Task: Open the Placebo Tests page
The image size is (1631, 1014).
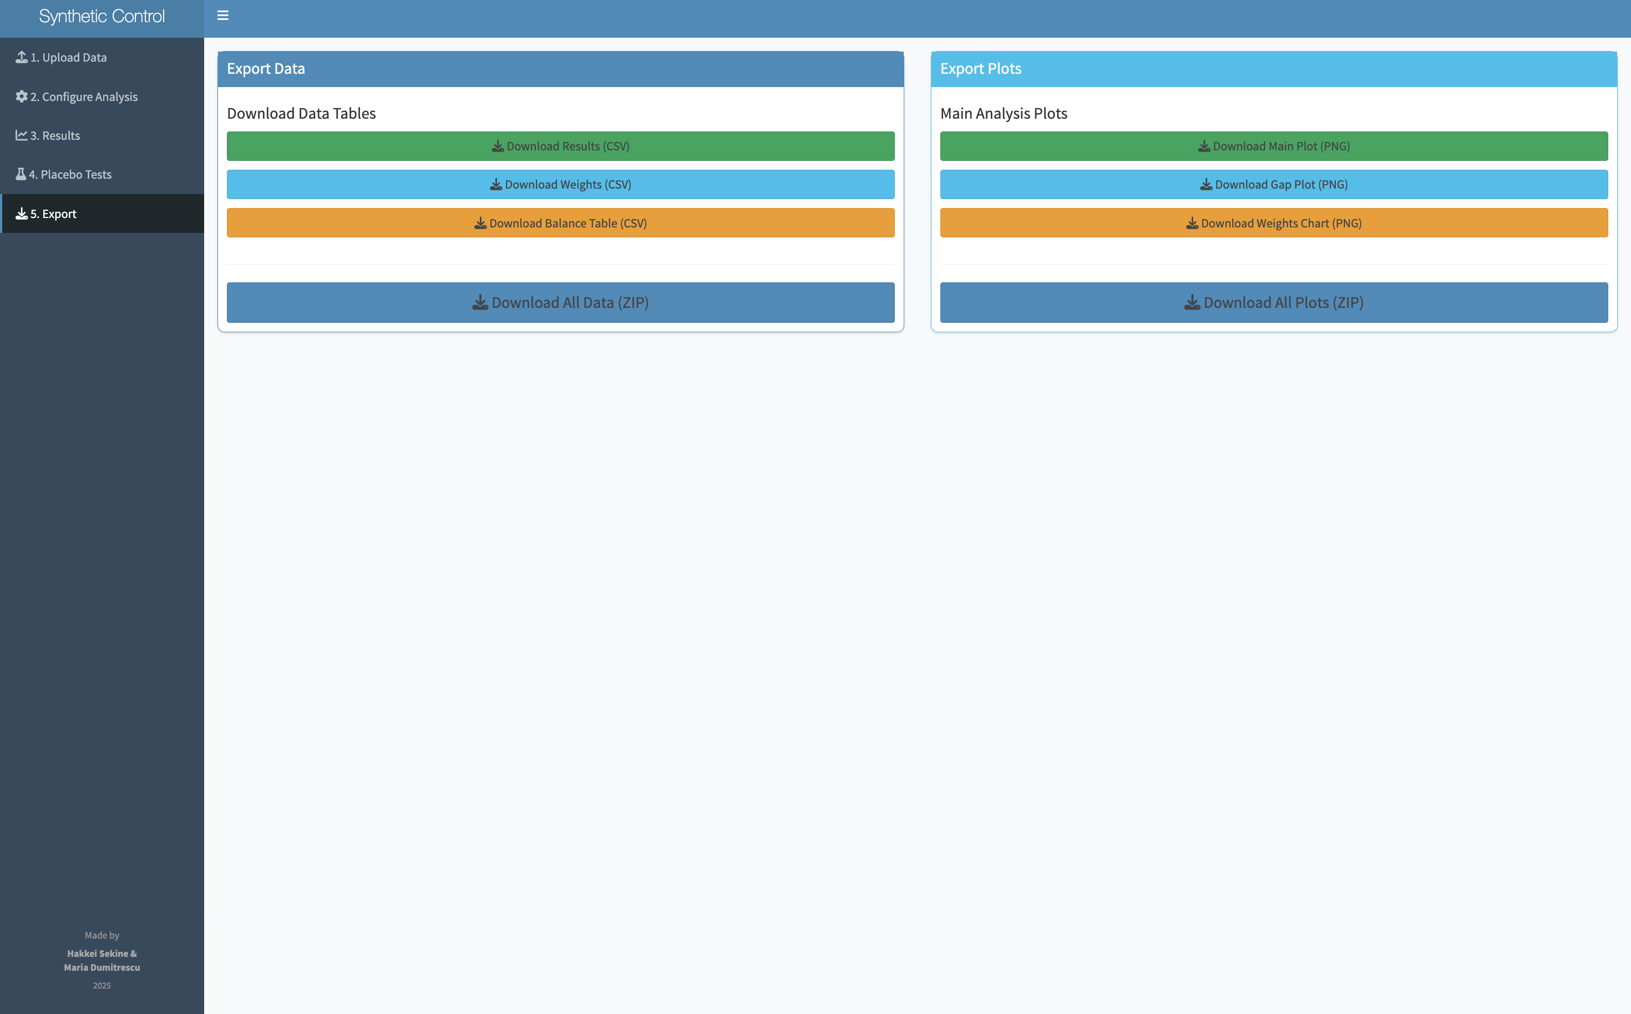Action: point(70,174)
